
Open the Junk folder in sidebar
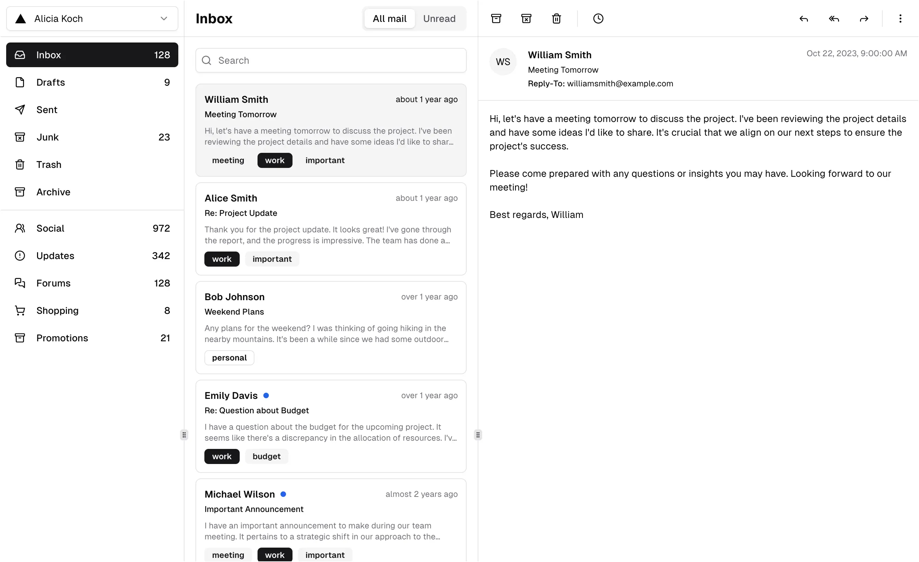click(92, 137)
